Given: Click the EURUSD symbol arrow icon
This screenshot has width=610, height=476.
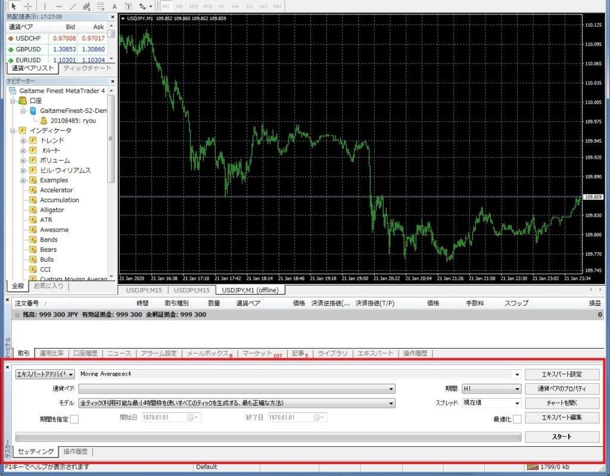Looking at the screenshot, I should 11,60.
